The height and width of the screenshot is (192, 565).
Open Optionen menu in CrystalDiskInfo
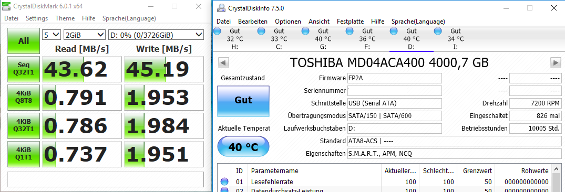click(x=288, y=22)
